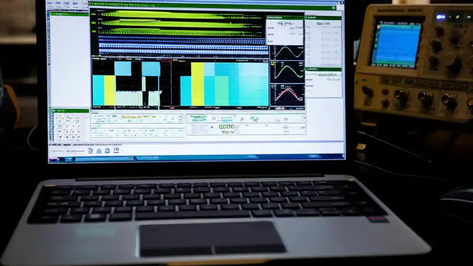Select the first icon in the bottom toolbar

pos(91,150)
